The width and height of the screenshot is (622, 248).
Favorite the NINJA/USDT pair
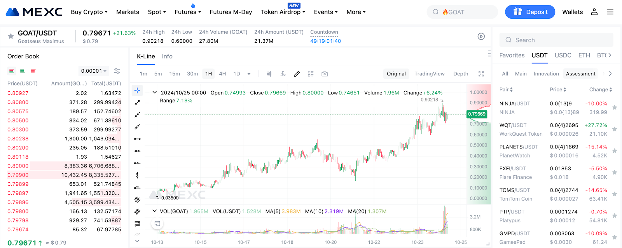[615, 108]
